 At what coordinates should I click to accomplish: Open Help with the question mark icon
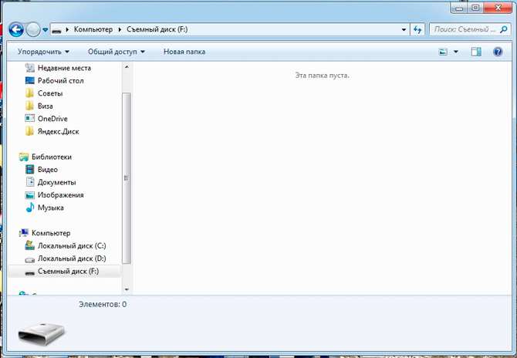498,52
